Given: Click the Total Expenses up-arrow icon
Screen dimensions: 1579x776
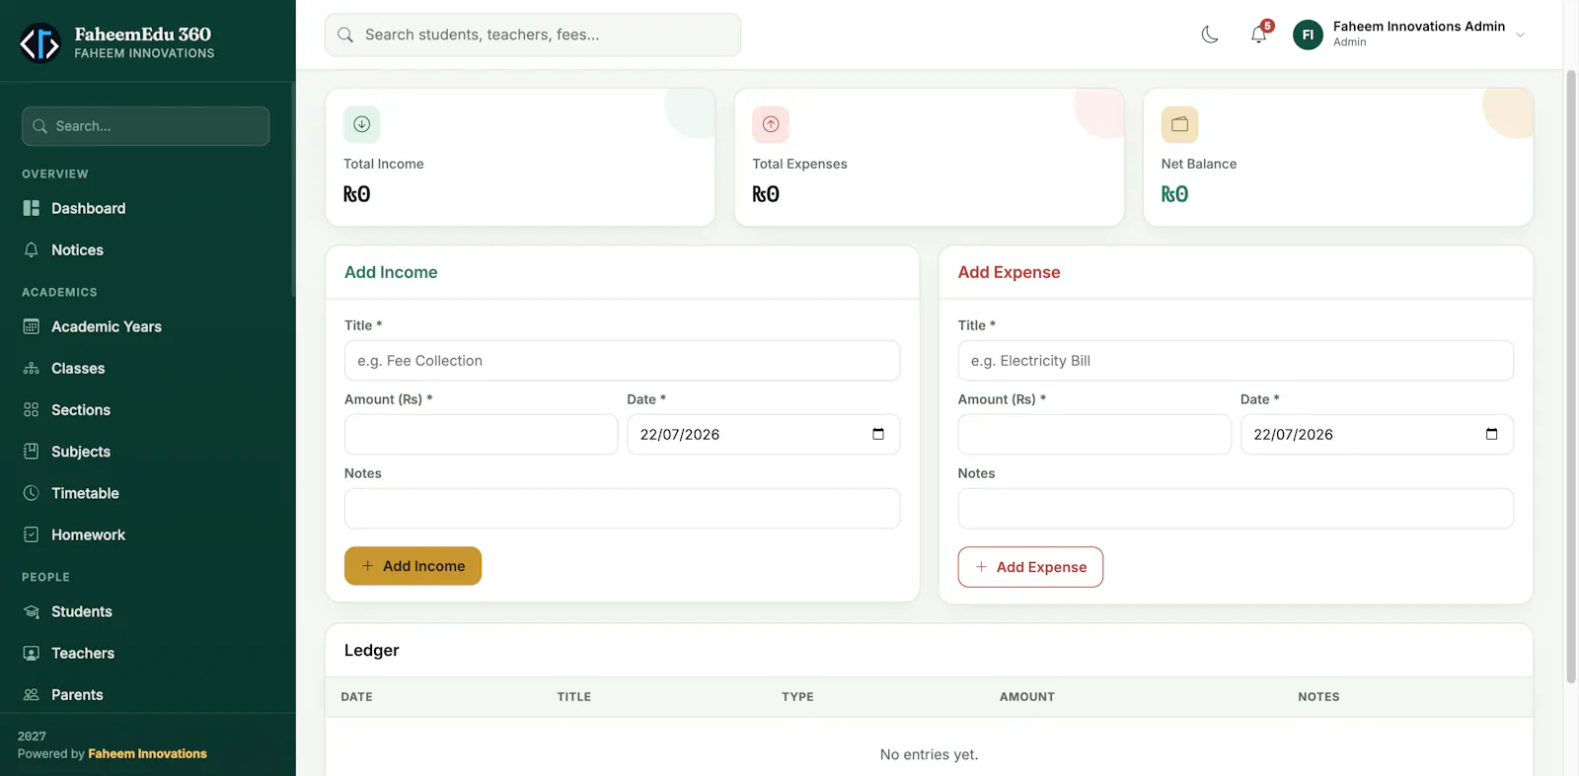Looking at the screenshot, I should [771, 124].
